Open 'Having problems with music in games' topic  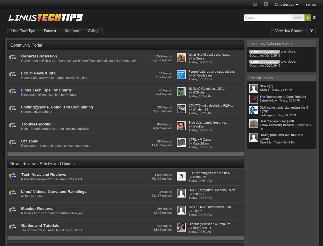pos(281,137)
